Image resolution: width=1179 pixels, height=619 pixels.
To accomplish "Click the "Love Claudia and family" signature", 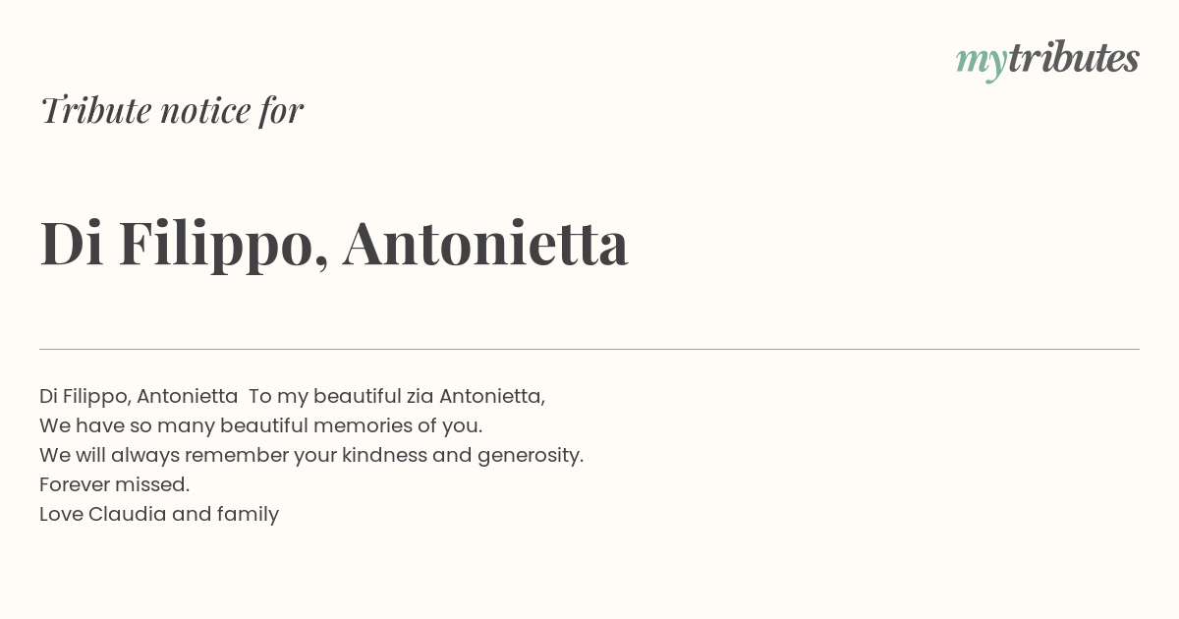I will click(x=159, y=514).
